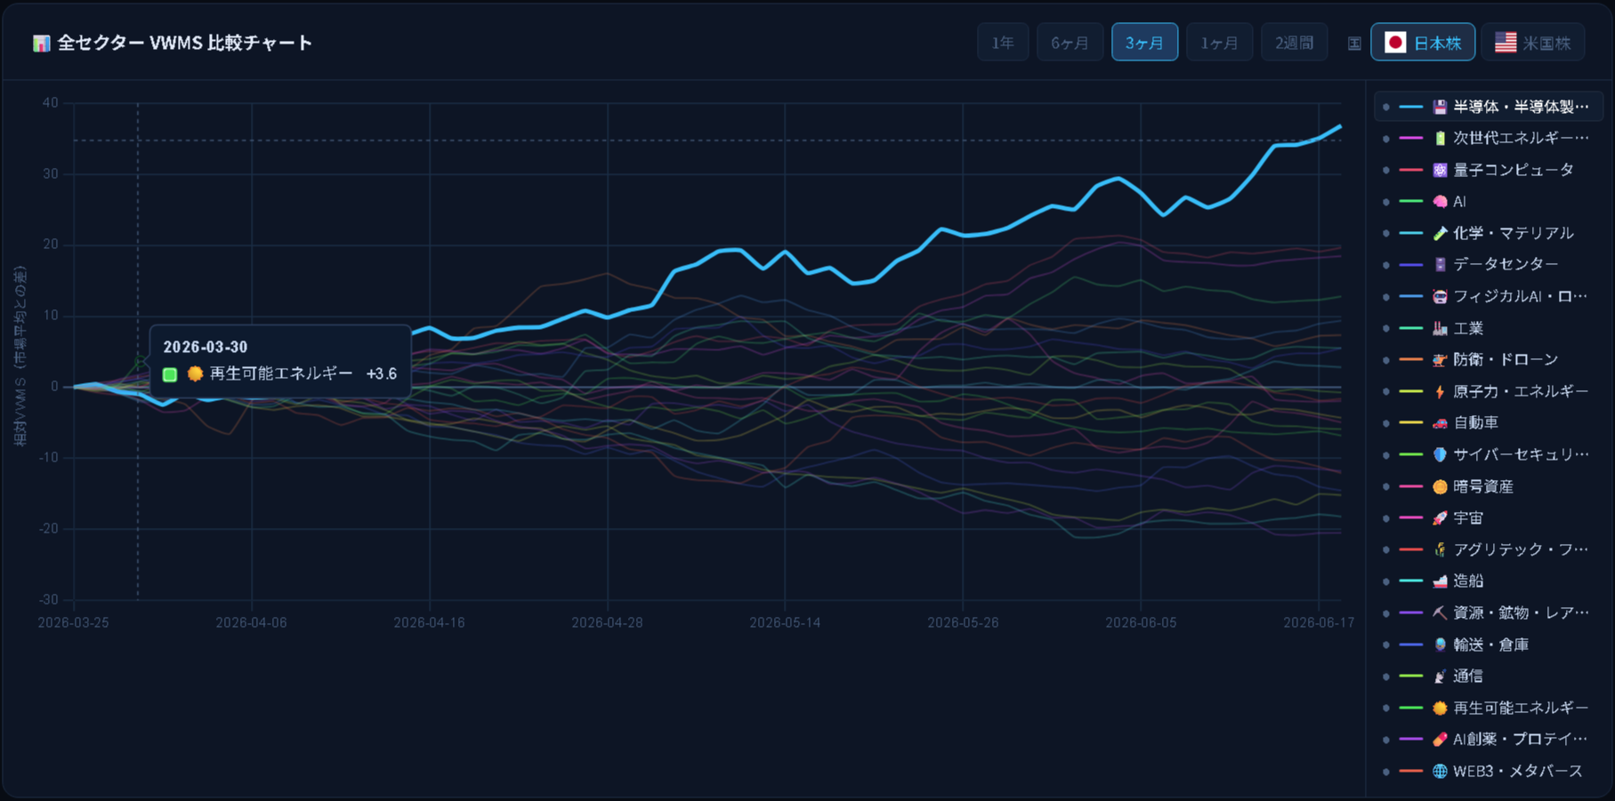Click the defense drone icon

click(x=1440, y=360)
